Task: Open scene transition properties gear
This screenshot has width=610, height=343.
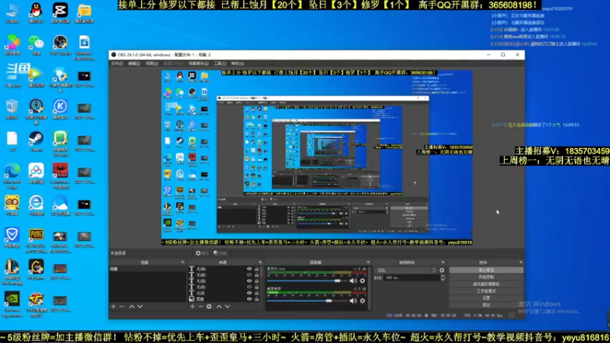Action: click(442, 271)
